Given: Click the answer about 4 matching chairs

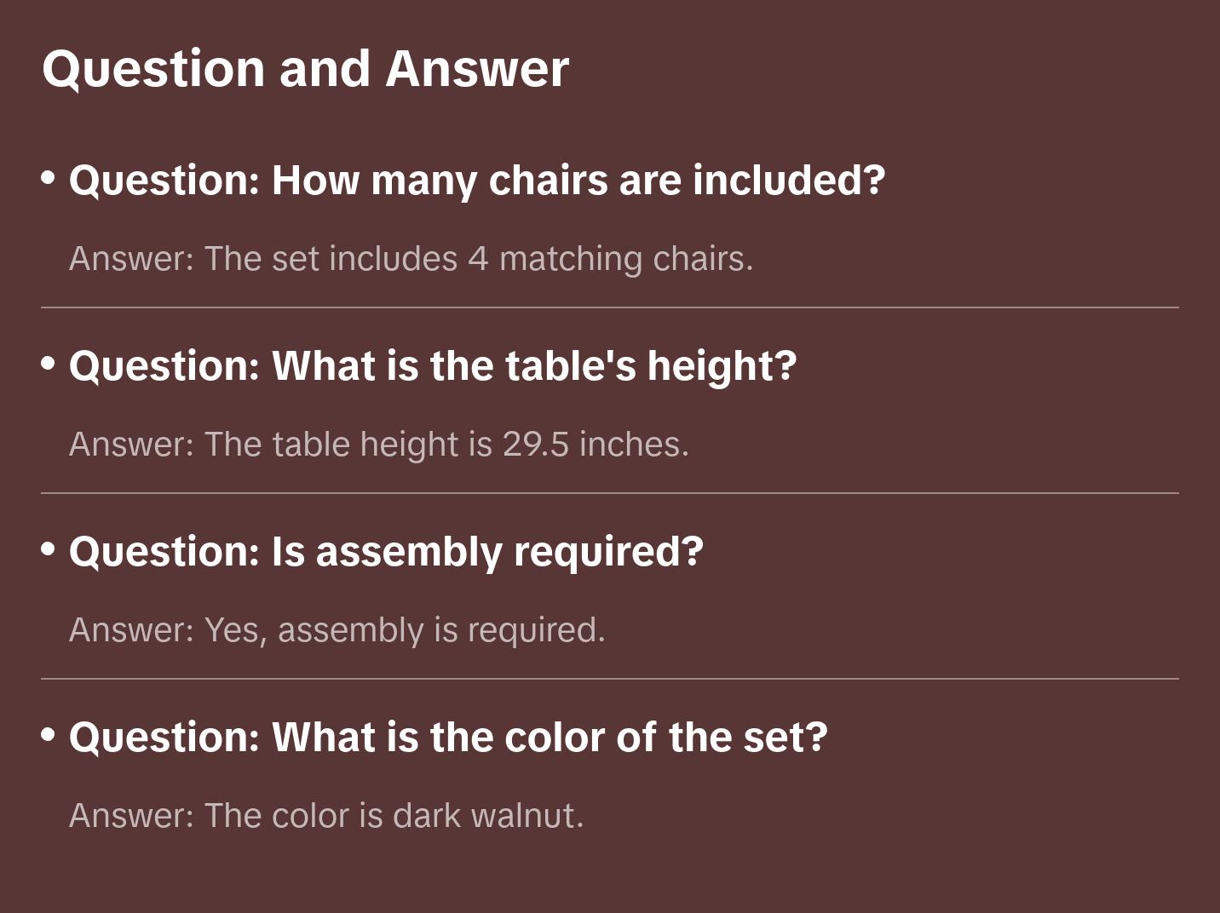Looking at the screenshot, I should (411, 259).
